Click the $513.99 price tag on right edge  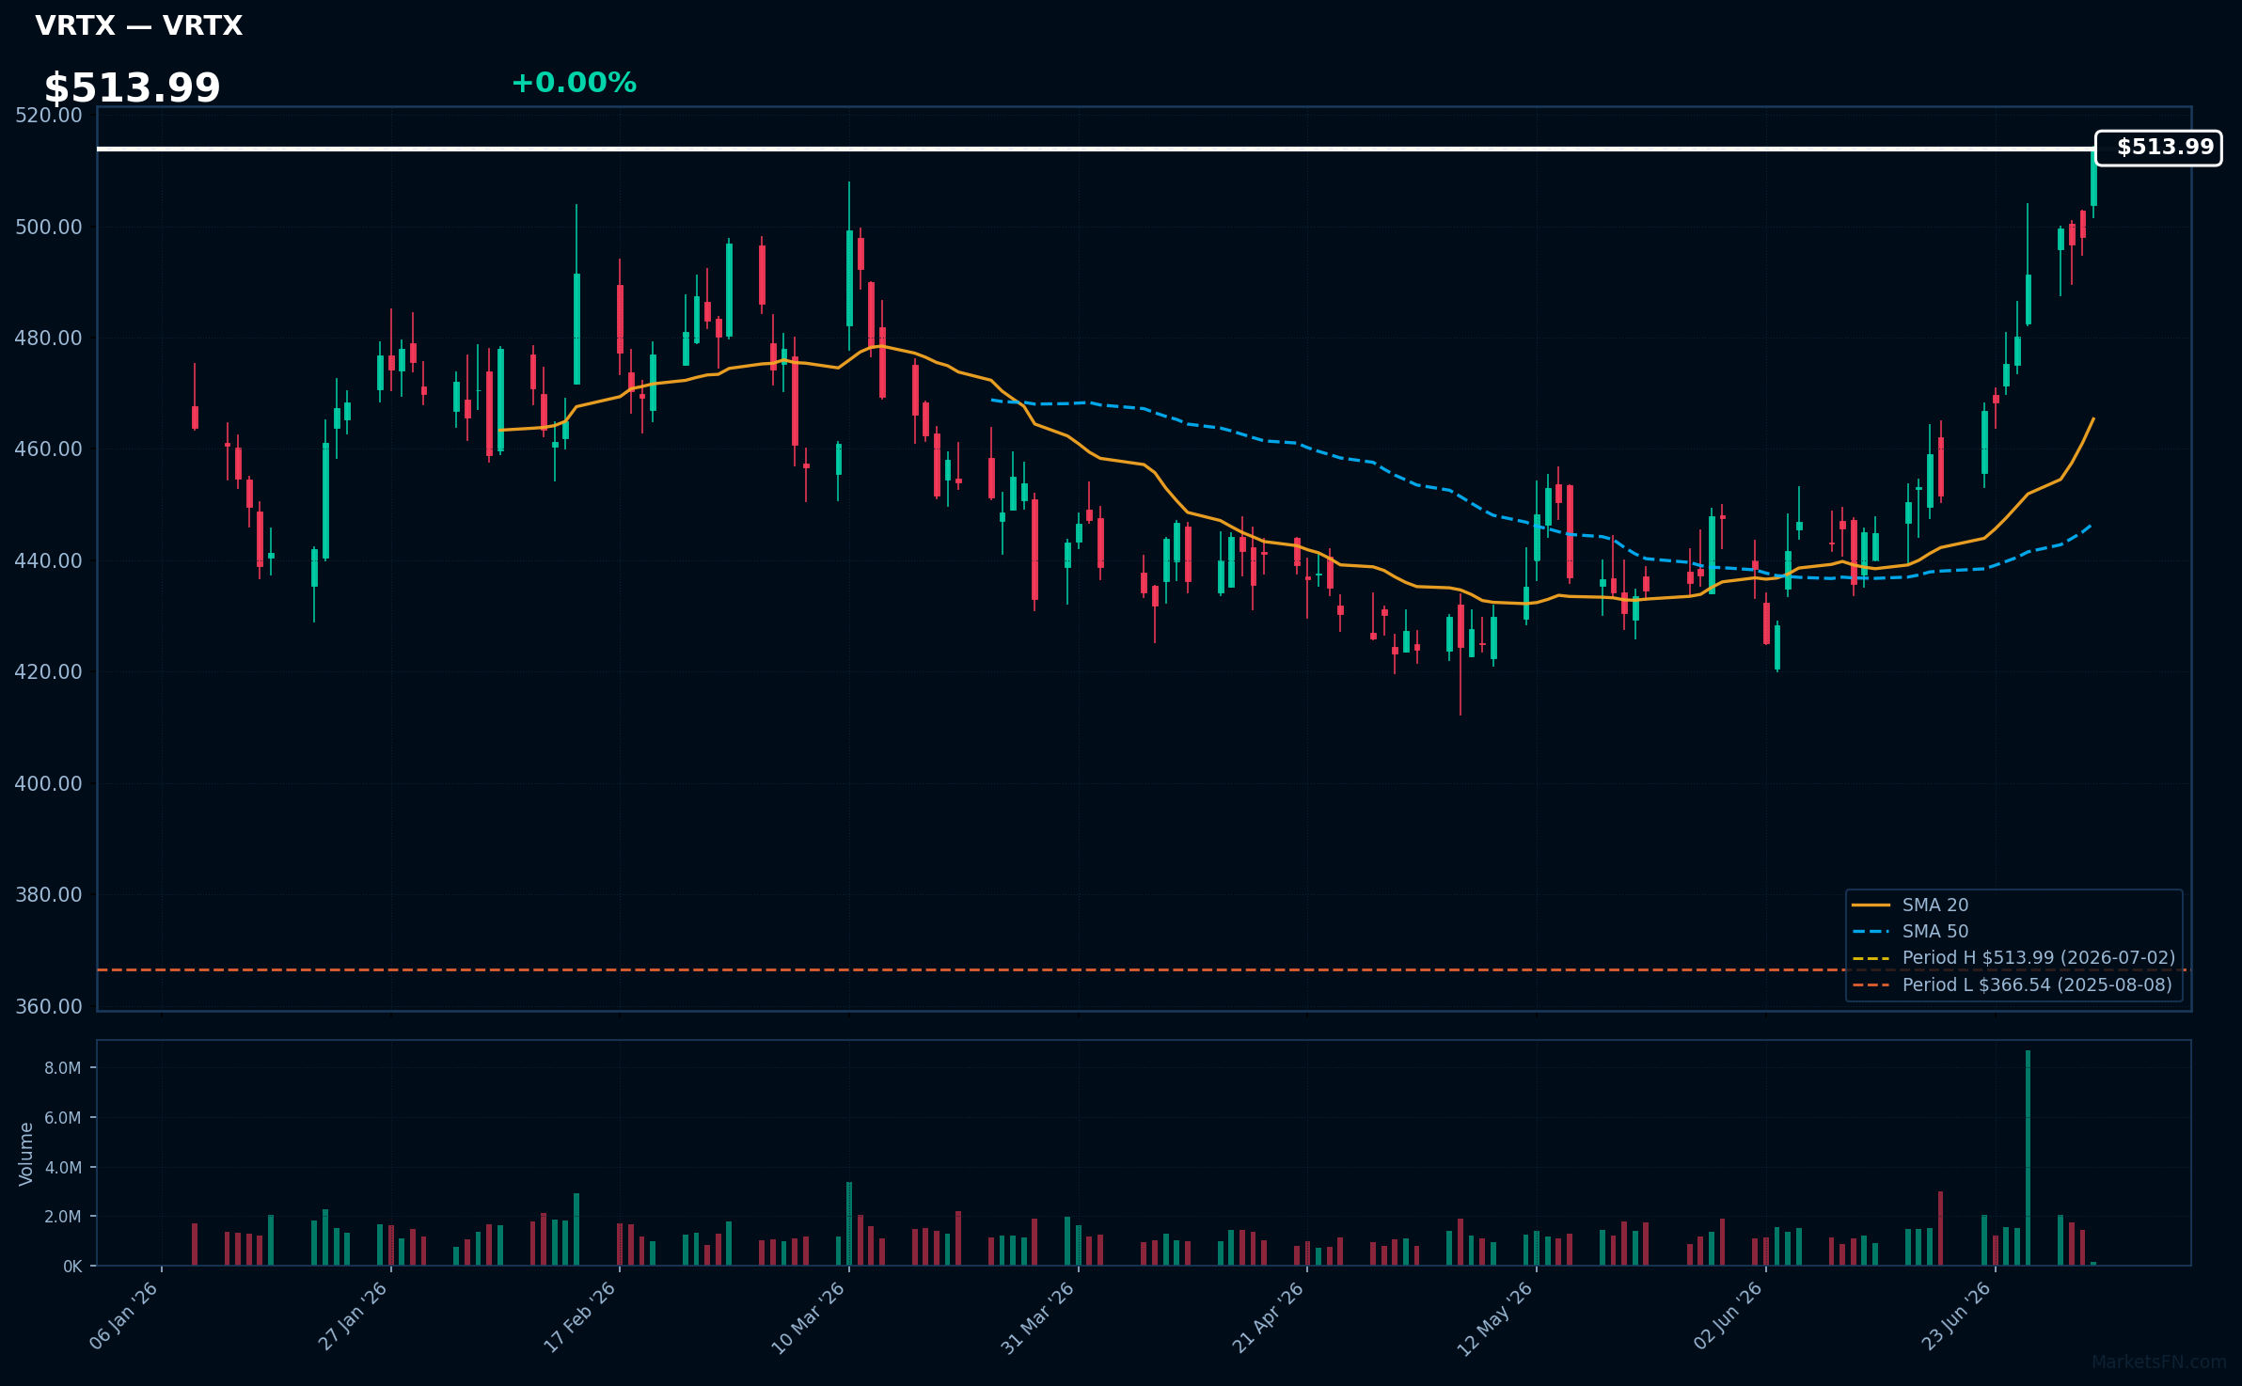(x=2158, y=148)
